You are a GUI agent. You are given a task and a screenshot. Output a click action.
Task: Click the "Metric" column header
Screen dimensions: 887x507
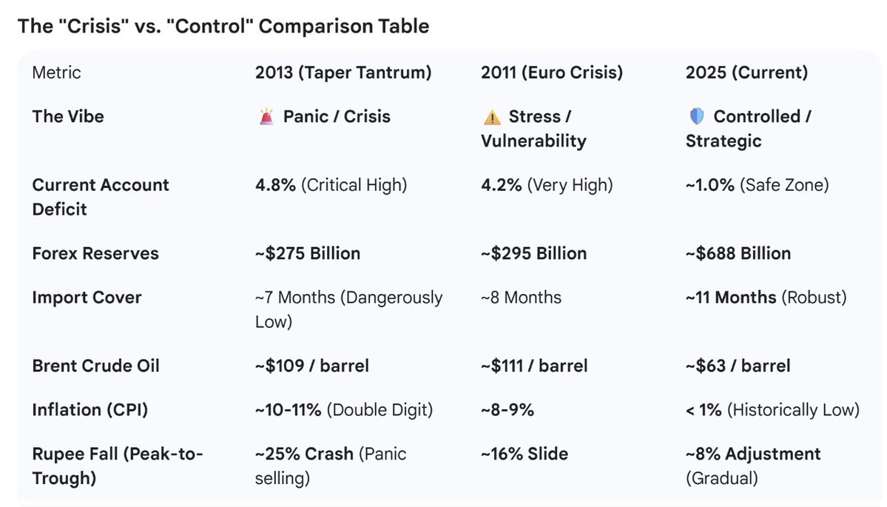57,73
